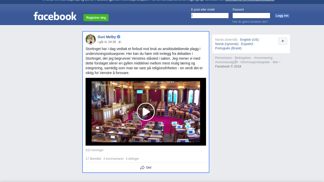Click the AdChoices triangle icon
Screen dimensions: 324x182
[236, 62]
